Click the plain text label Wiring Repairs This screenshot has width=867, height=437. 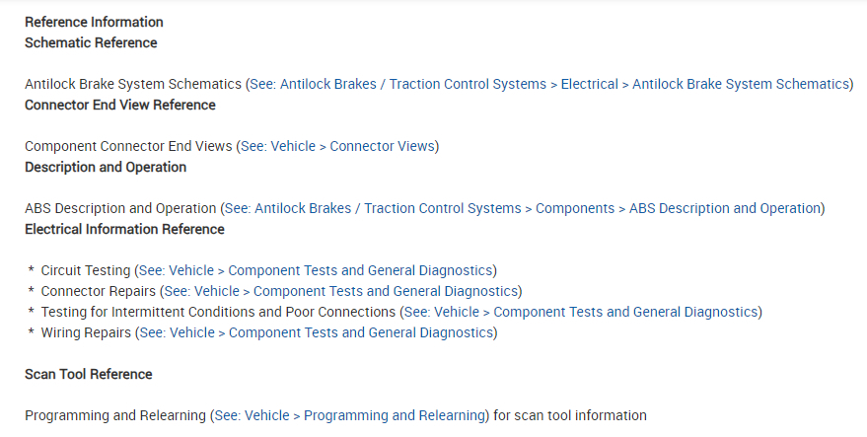point(86,332)
